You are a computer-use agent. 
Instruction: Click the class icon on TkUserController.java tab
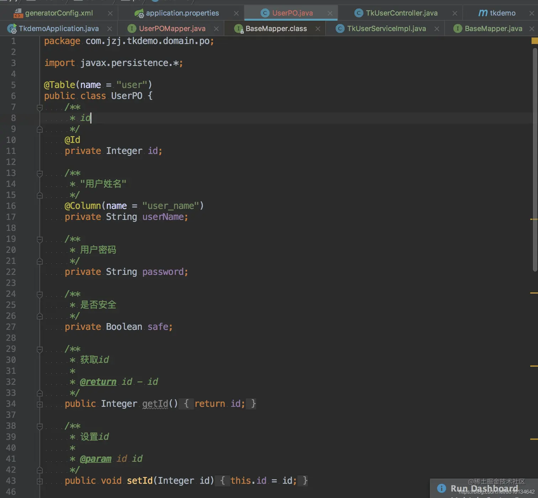coord(359,13)
